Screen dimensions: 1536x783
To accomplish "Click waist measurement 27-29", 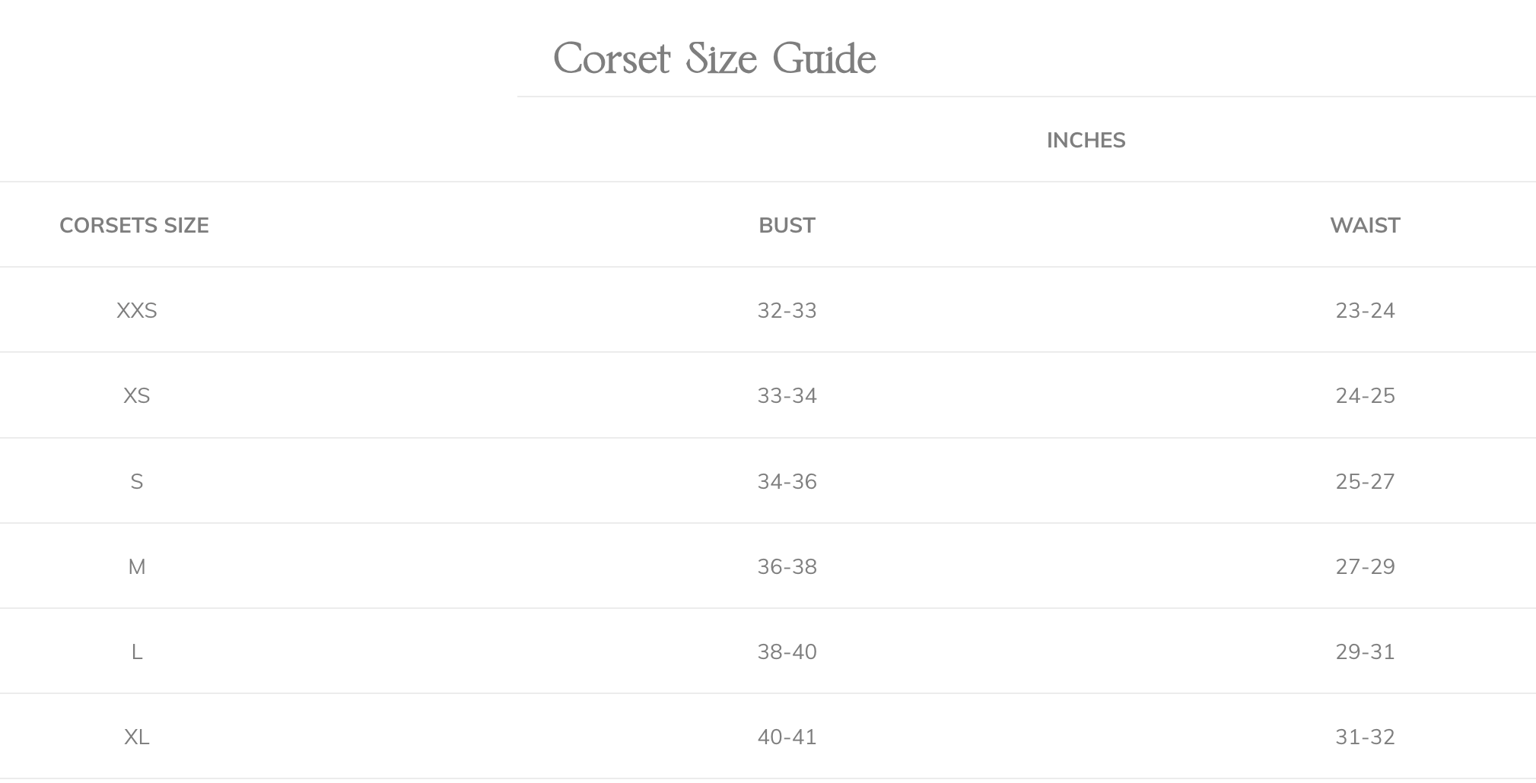I will [x=1365, y=567].
